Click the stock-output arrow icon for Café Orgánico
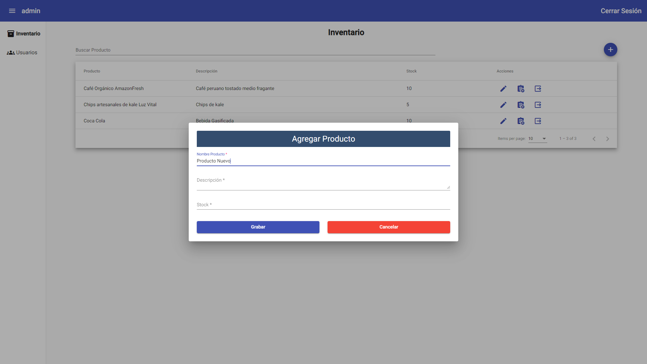 (538, 88)
